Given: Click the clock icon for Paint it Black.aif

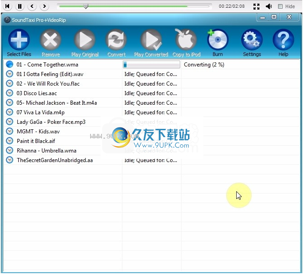Looking at the screenshot, I should tap(10, 141).
